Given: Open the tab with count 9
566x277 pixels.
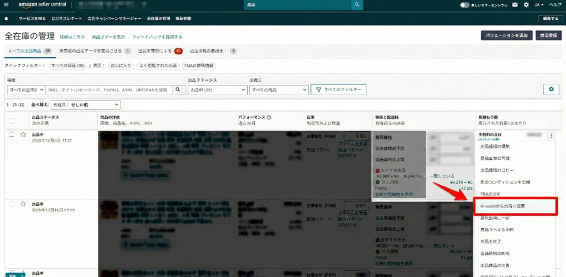Looking at the screenshot, I should 213,51.
